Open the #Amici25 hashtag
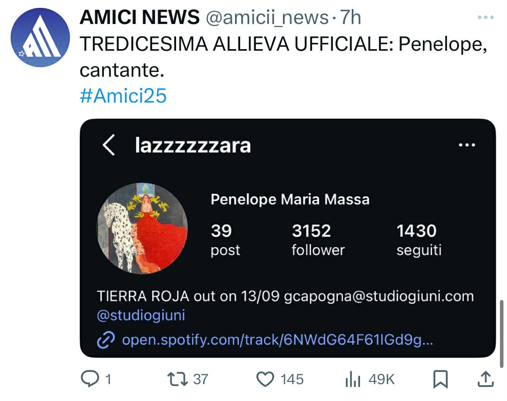The image size is (507, 401). (123, 96)
